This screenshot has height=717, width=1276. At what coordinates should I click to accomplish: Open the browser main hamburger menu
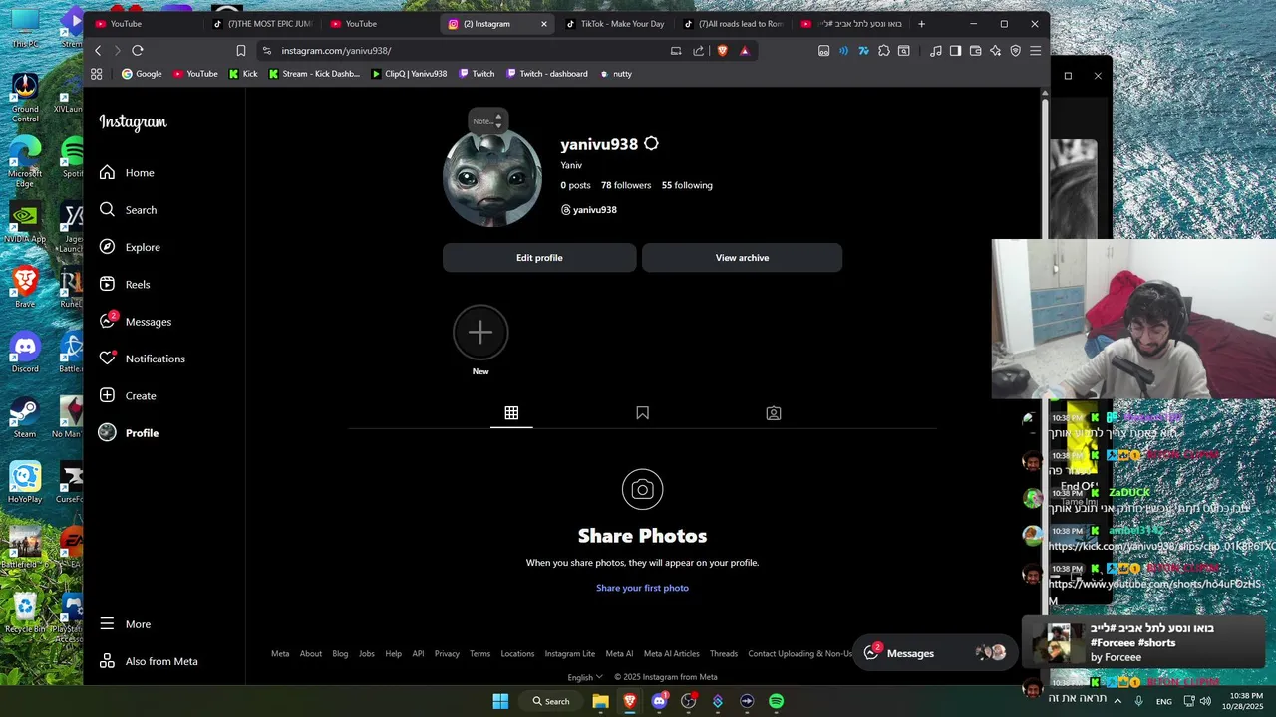coord(1036,51)
